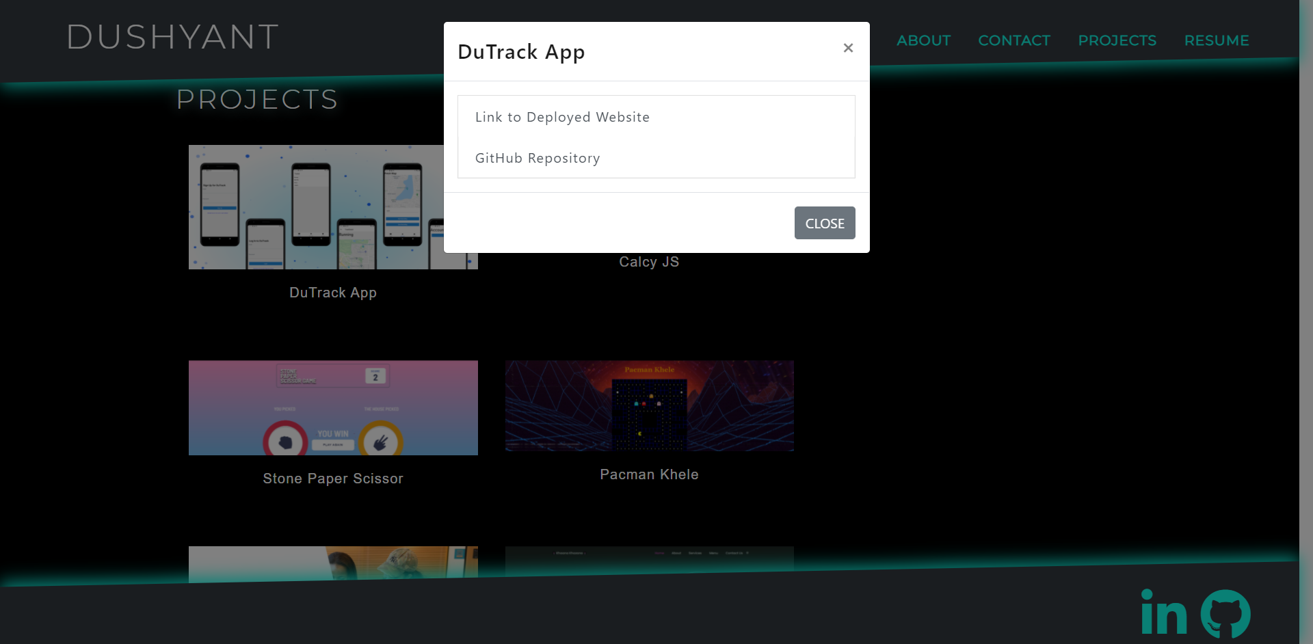Navigate to the ABOUT section
Viewport: 1313px width, 644px height.
tap(923, 40)
